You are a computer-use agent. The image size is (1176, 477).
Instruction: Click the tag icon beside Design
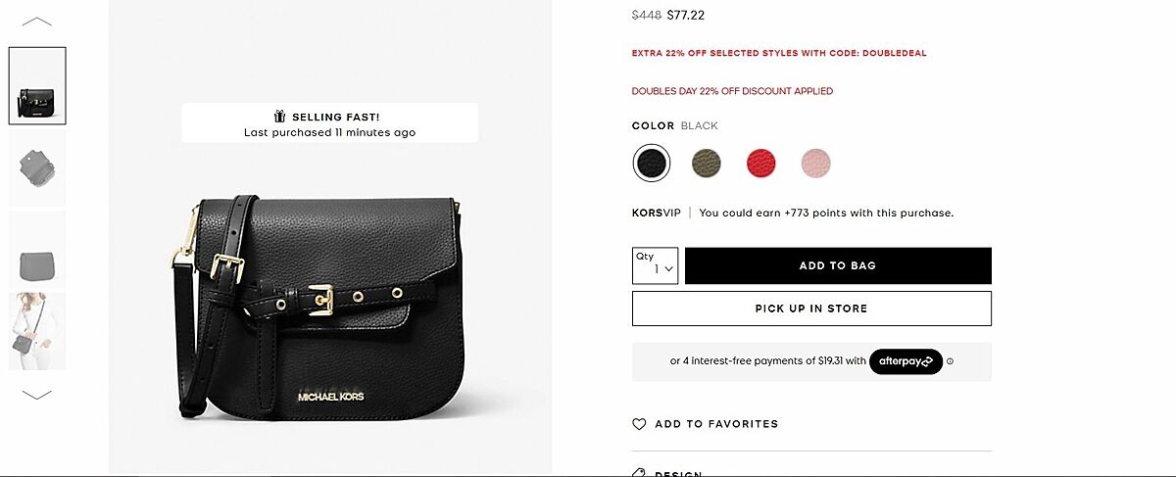tap(639, 473)
